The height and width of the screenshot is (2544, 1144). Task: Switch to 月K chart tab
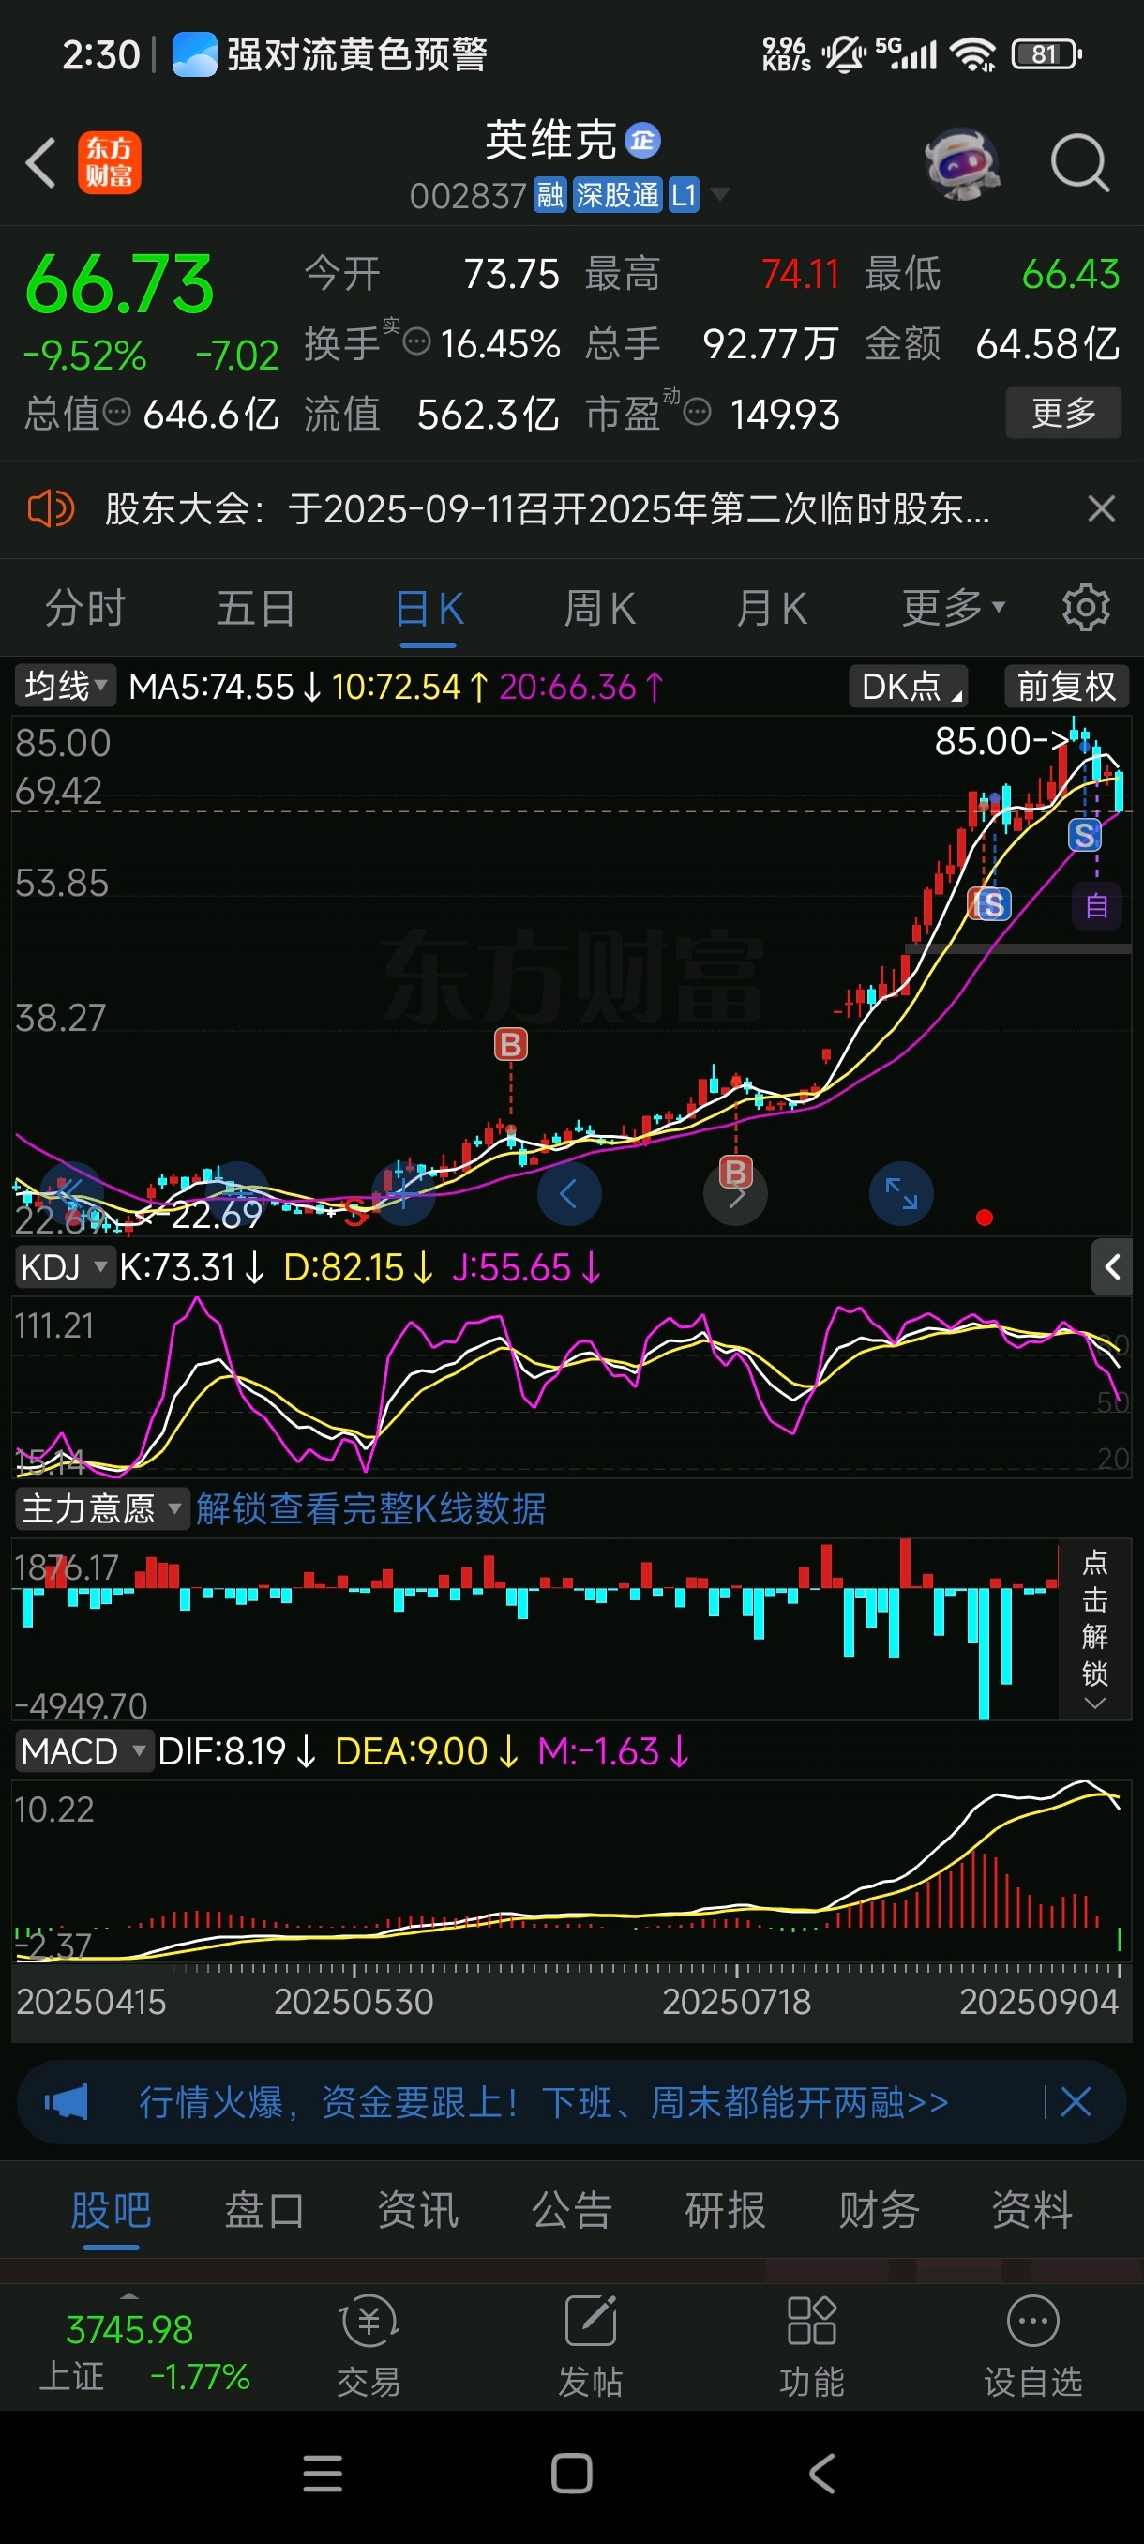(771, 609)
